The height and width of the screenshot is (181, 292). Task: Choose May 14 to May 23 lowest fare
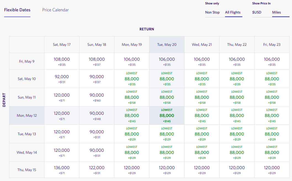(x=272, y=152)
